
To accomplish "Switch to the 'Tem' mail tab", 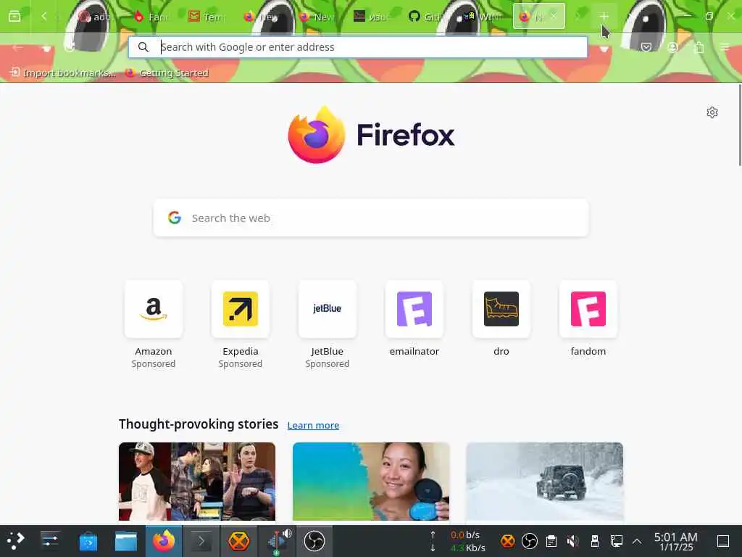I will 205,17.
